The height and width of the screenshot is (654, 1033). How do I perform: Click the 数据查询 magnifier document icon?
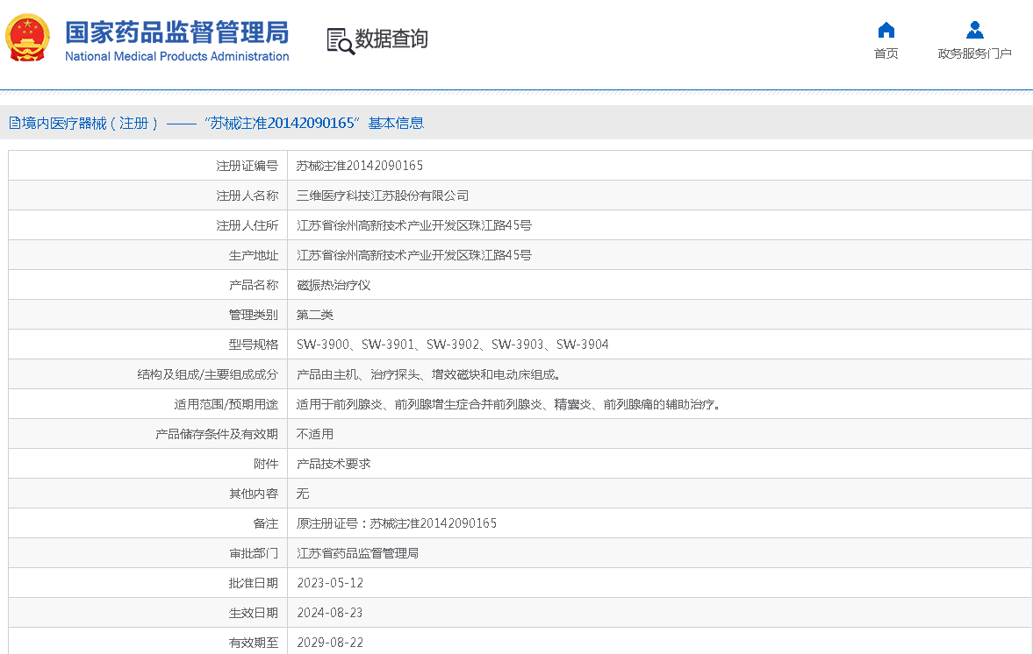click(x=340, y=40)
